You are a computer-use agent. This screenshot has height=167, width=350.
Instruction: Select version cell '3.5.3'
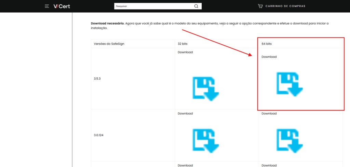pyautogui.click(x=133, y=79)
